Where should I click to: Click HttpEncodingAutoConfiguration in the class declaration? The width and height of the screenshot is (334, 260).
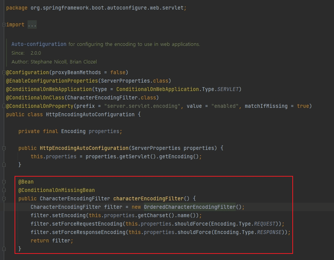[90, 115]
